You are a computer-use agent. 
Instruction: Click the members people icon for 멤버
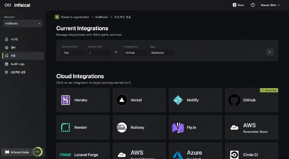6,48
